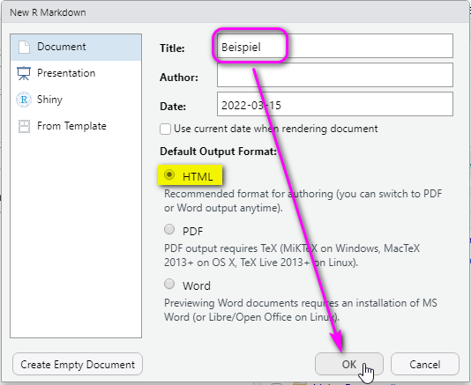Image resolution: width=471 pixels, height=385 pixels.
Task: Enable use current date when rendering
Action: (x=165, y=129)
